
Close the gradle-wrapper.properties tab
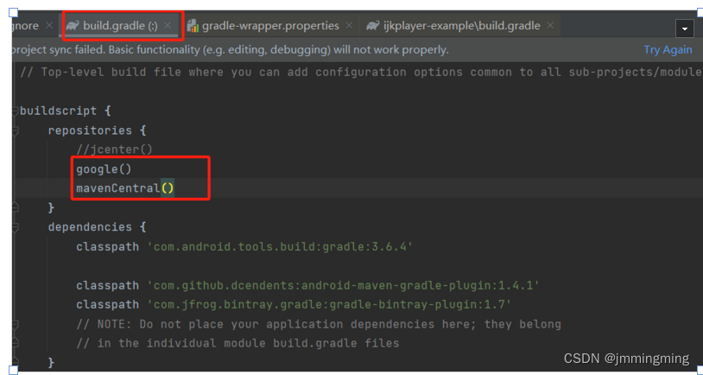[x=350, y=26]
